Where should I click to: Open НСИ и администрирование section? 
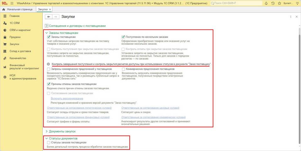(x=23, y=77)
